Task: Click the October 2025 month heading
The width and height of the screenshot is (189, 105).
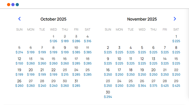Action: click(53, 19)
